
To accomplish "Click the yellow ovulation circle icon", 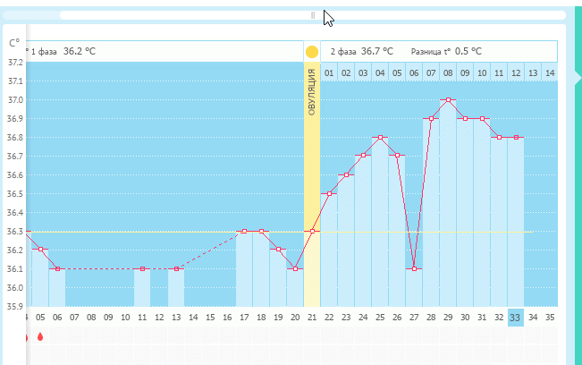I will click(x=312, y=52).
